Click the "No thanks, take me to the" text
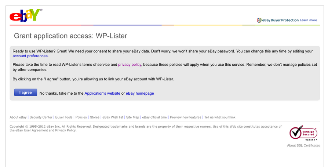 point(62,93)
